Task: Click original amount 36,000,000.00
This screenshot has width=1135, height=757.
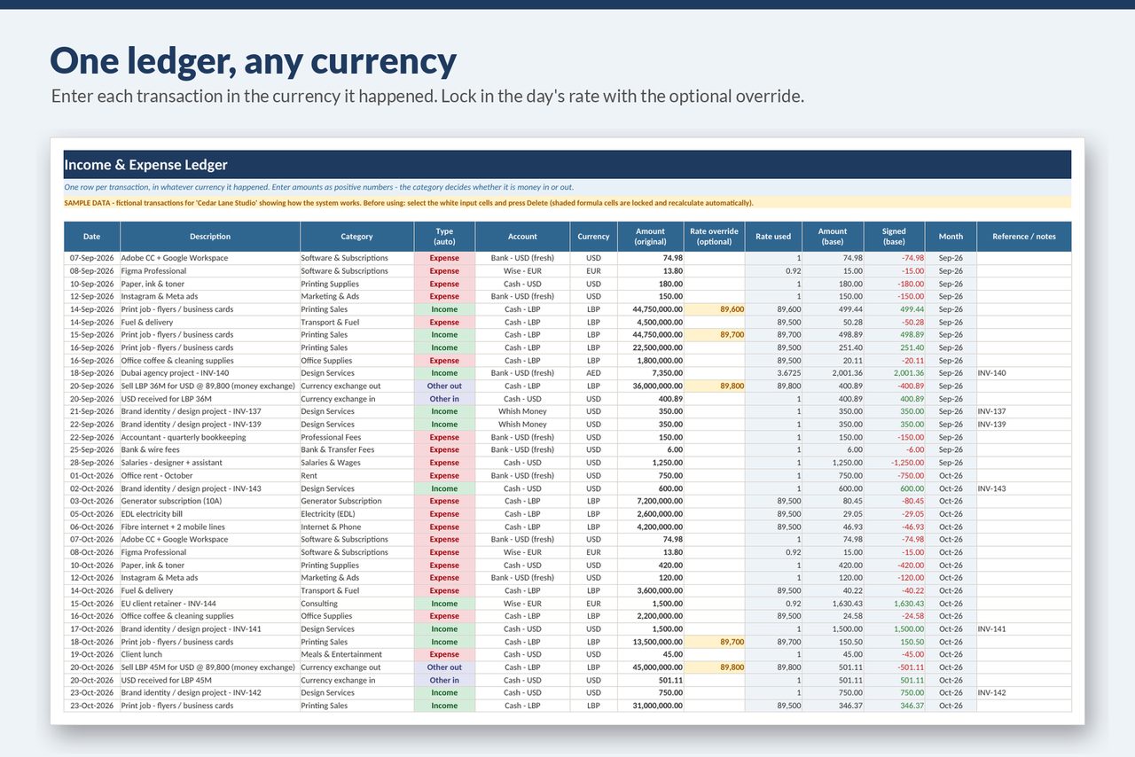Action: pyautogui.click(x=650, y=386)
